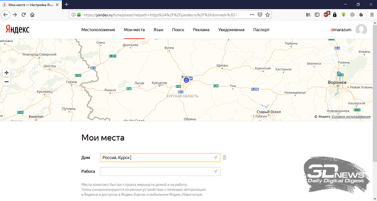Click the black lock extension icon

pos(335,15)
